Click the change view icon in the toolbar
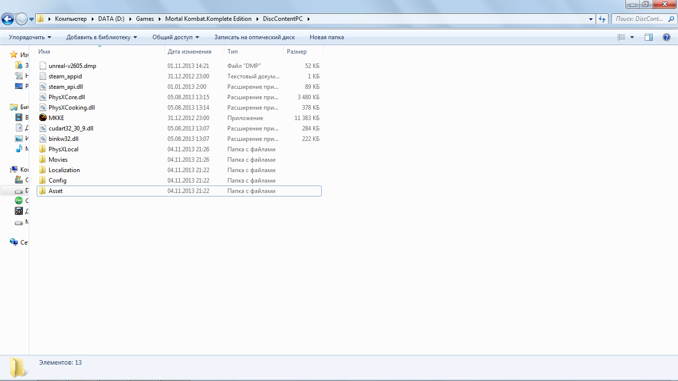Viewport: 678px width, 381px height. click(621, 37)
